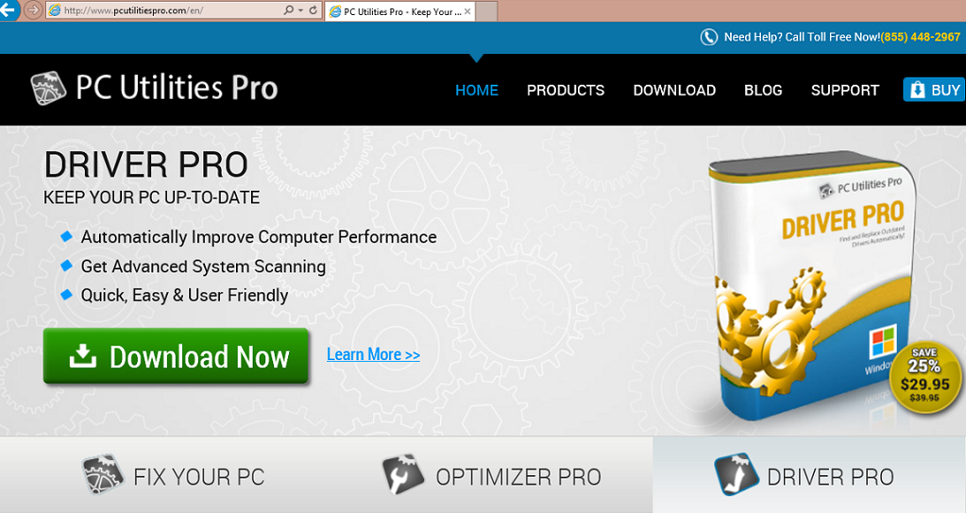Click the browser forward arrow button
The height and width of the screenshot is (513, 966).
33,10
